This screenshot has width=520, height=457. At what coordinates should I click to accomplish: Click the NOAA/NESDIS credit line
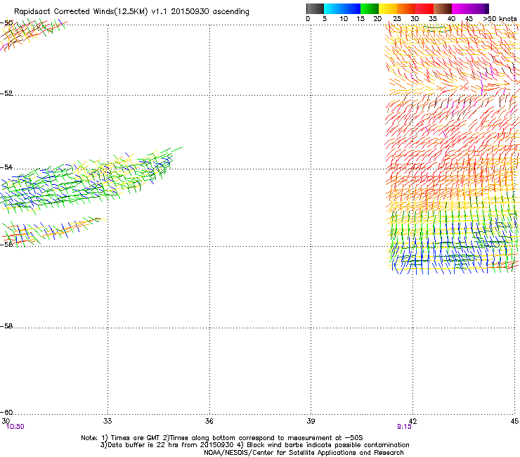coord(304,453)
